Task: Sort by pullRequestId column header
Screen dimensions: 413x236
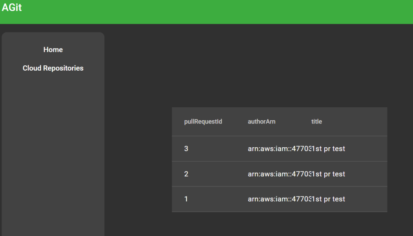Action: pos(203,121)
